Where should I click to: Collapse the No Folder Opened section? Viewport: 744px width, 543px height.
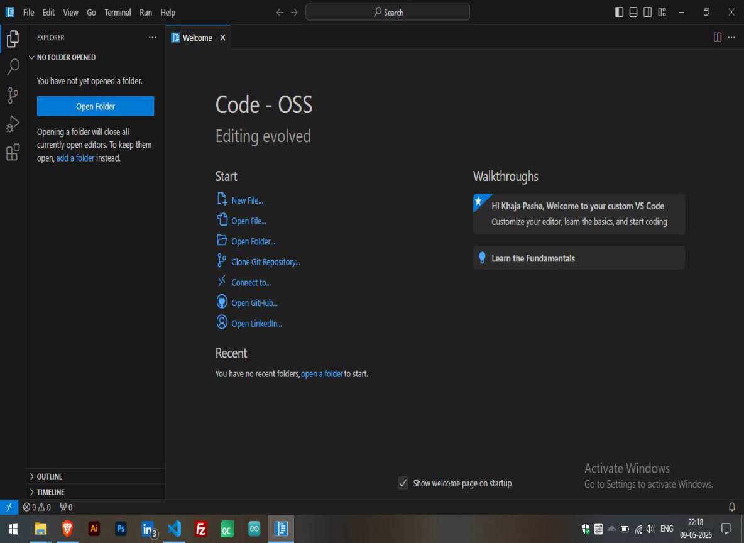coord(66,57)
